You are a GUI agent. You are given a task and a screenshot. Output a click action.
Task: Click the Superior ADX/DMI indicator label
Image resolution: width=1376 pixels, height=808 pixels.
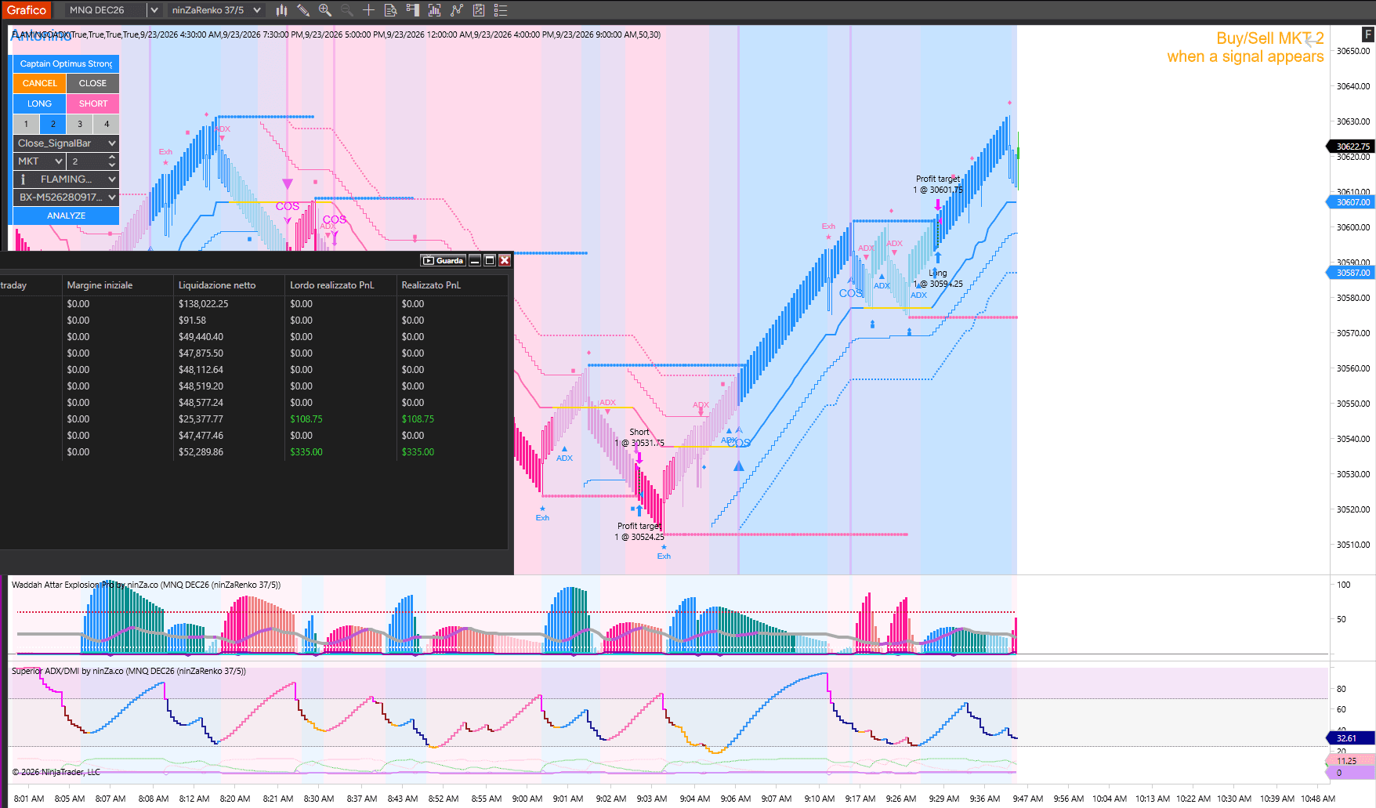[x=129, y=671]
